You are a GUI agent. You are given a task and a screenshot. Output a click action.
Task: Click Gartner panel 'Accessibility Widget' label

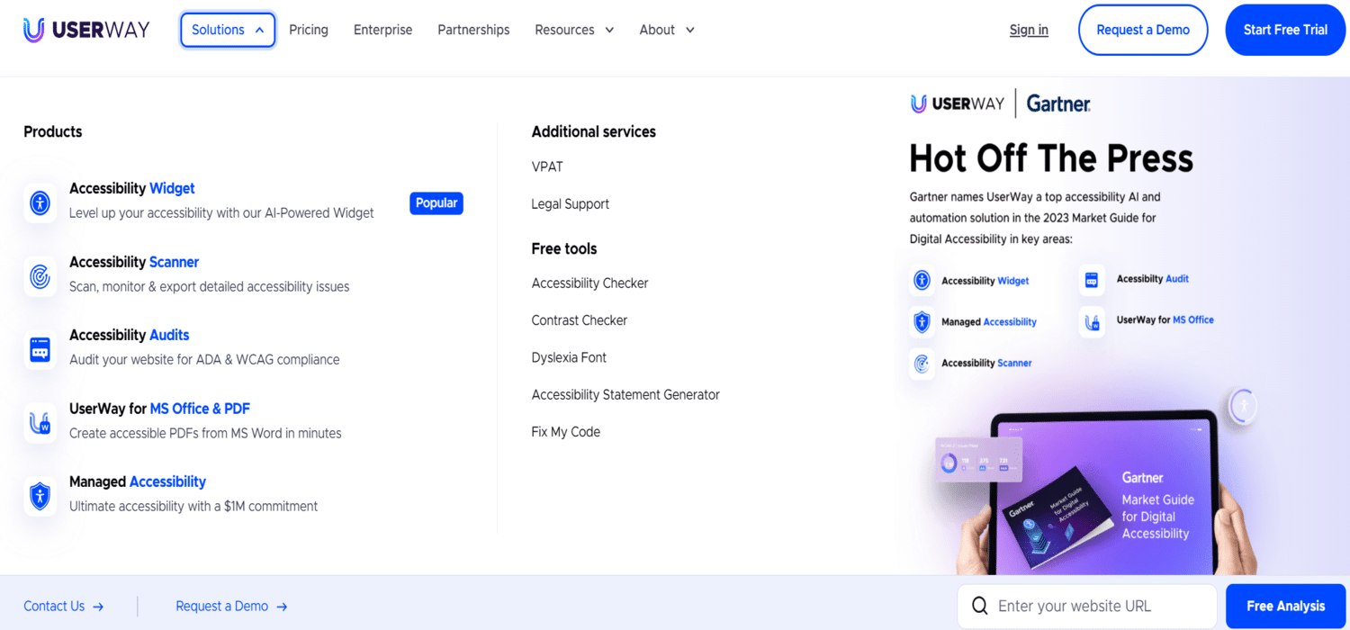pyautogui.click(x=985, y=281)
